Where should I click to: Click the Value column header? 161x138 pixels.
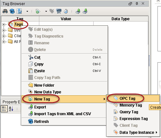(x=66, y=19)
